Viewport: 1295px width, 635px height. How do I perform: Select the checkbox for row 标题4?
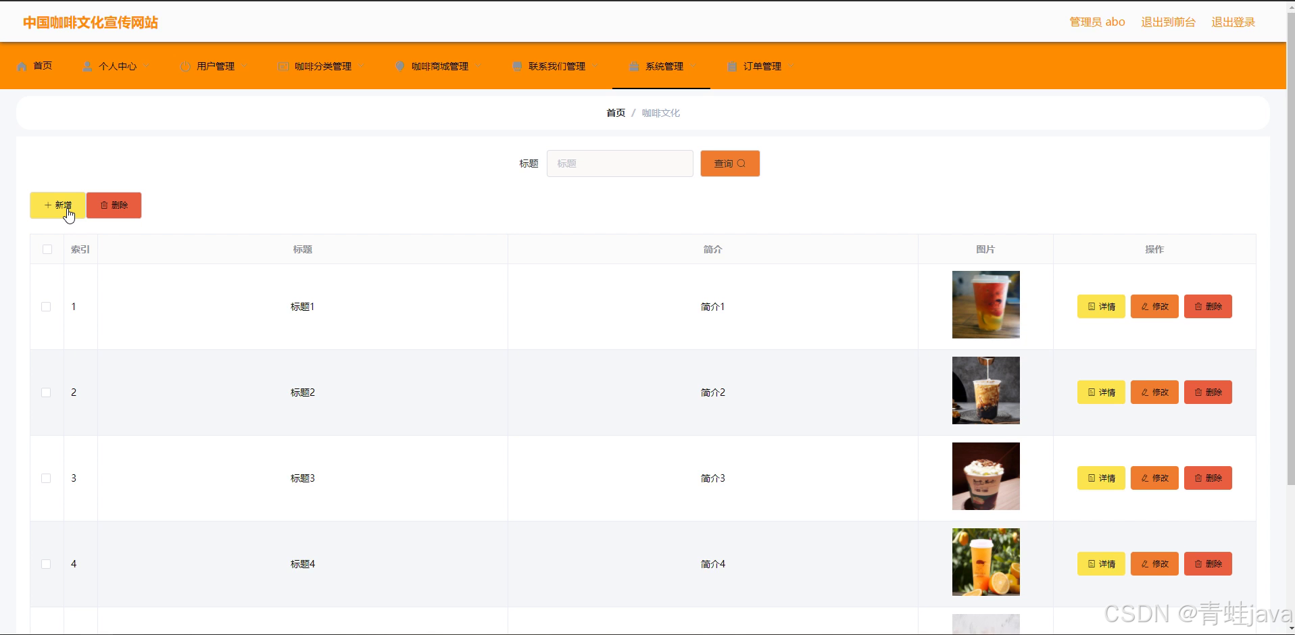coord(46,564)
